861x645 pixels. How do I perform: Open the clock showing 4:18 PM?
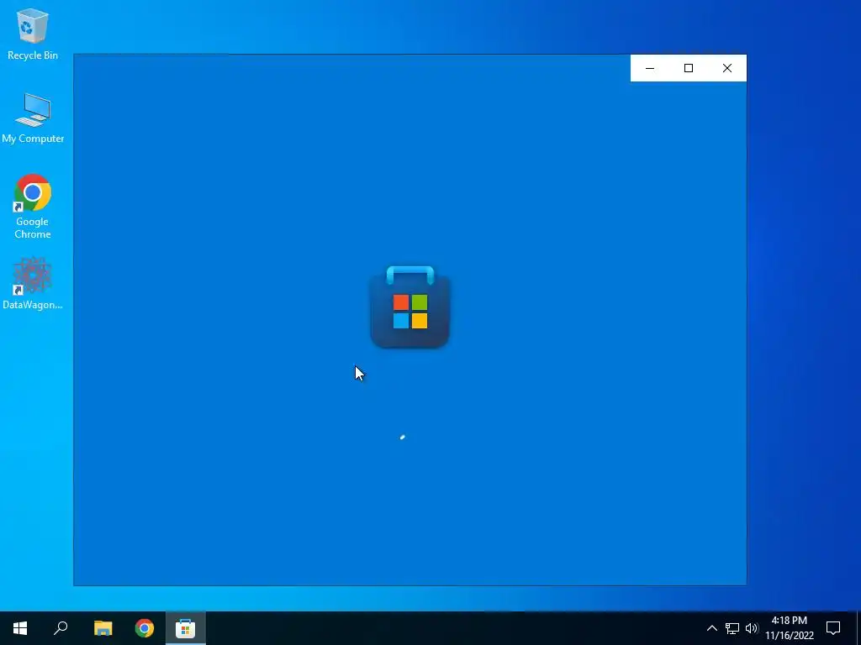(x=790, y=628)
